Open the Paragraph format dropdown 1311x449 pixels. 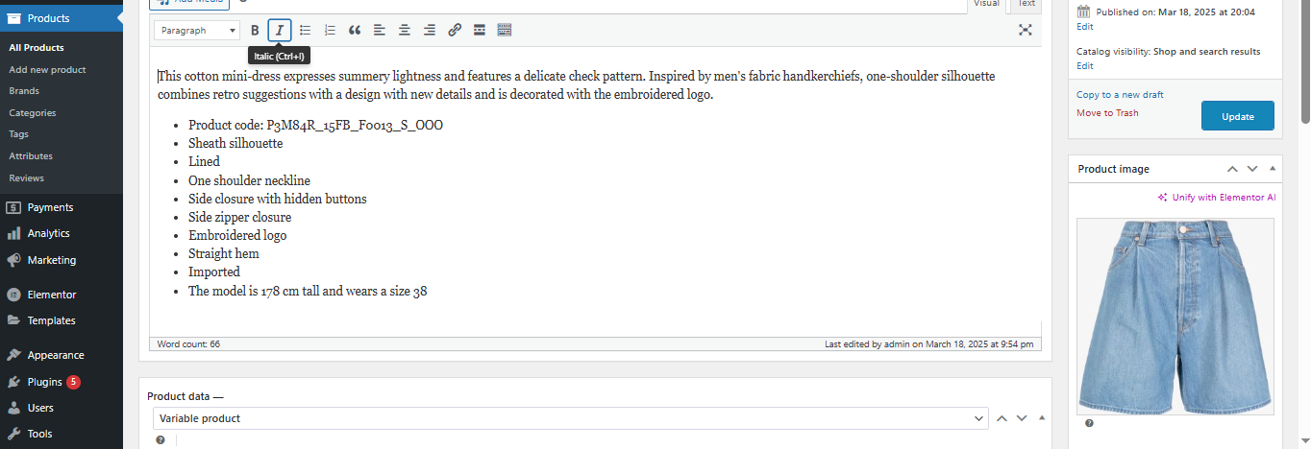click(x=197, y=31)
